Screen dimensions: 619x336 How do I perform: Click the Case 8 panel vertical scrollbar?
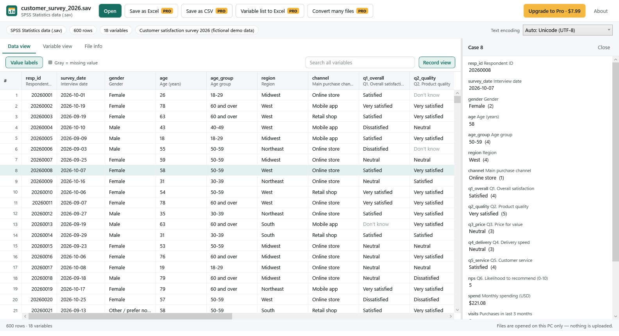(615, 162)
